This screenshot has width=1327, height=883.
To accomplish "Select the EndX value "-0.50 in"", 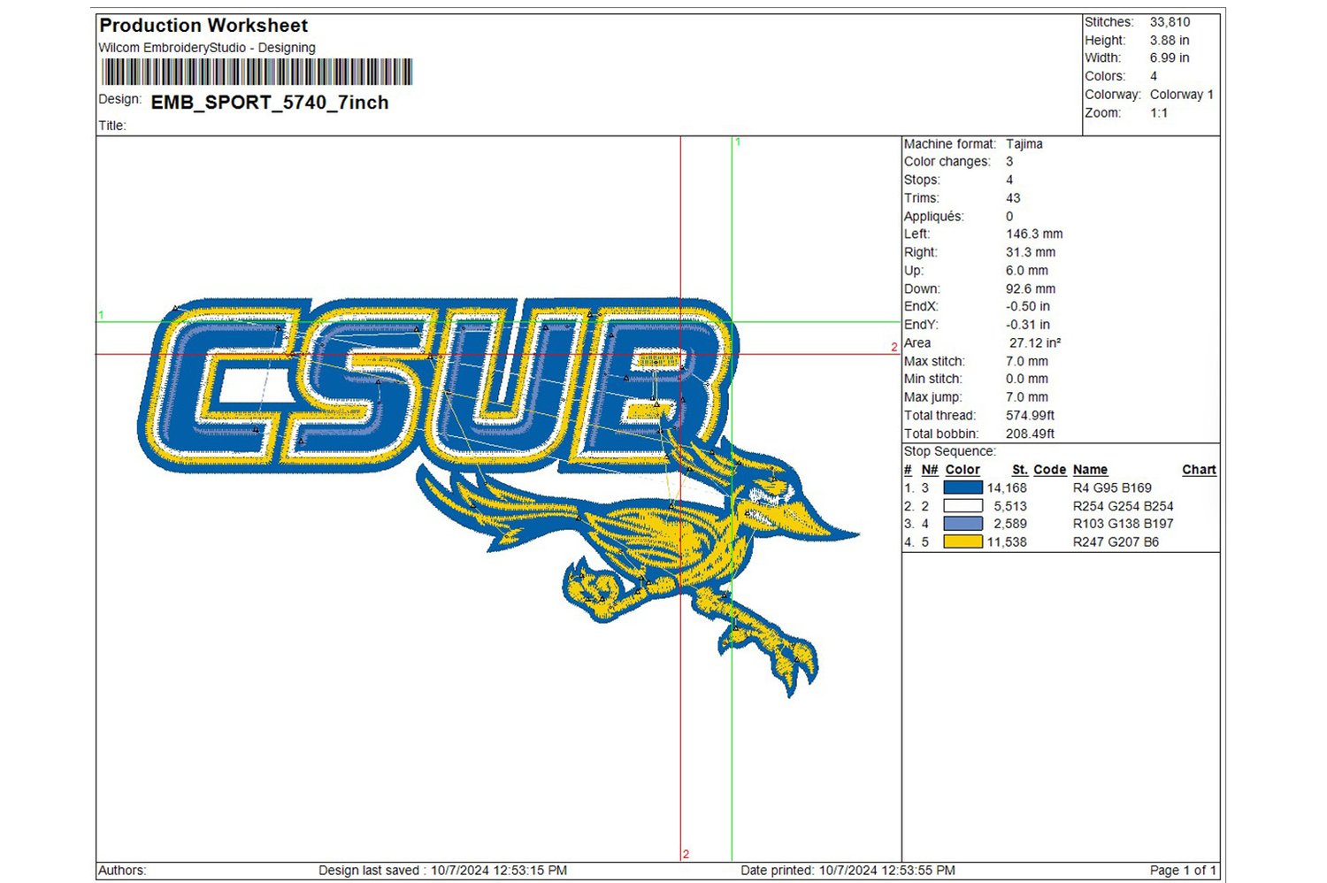I will [1028, 307].
